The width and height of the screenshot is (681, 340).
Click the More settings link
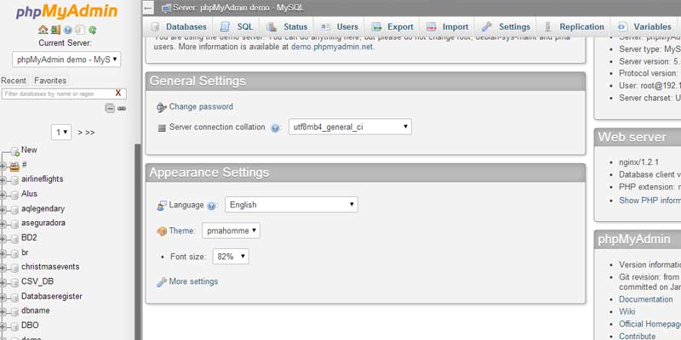(194, 281)
